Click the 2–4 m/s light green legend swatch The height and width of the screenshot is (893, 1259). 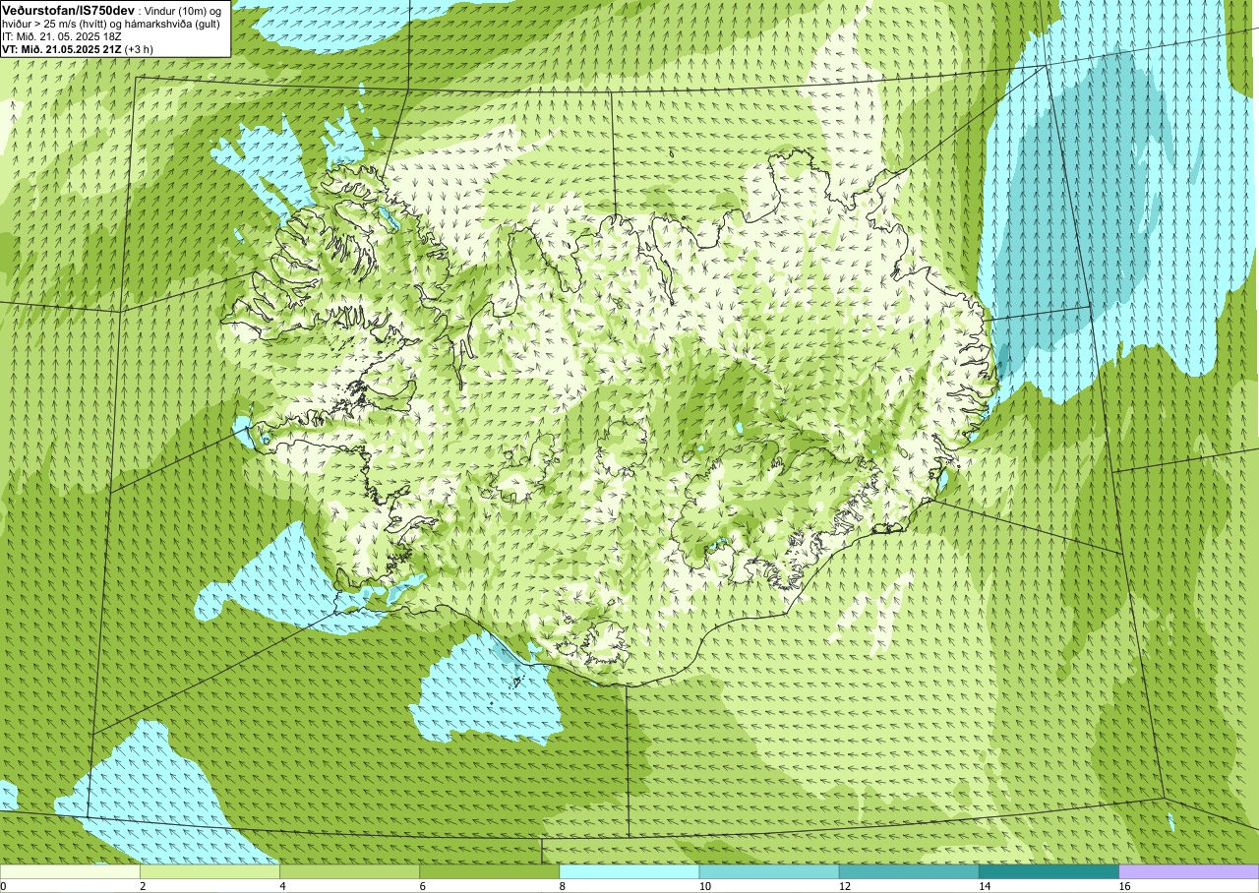click(210, 871)
